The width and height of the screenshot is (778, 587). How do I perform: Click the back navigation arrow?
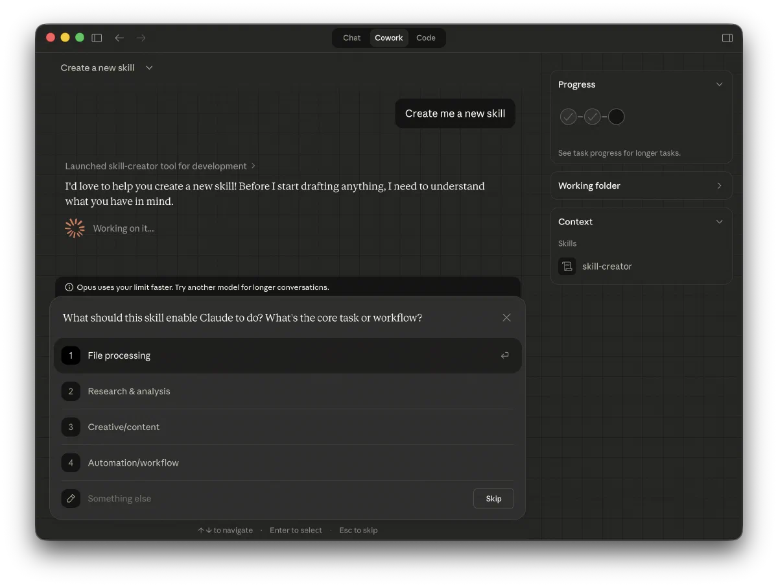pyautogui.click(x=119, y=38)
